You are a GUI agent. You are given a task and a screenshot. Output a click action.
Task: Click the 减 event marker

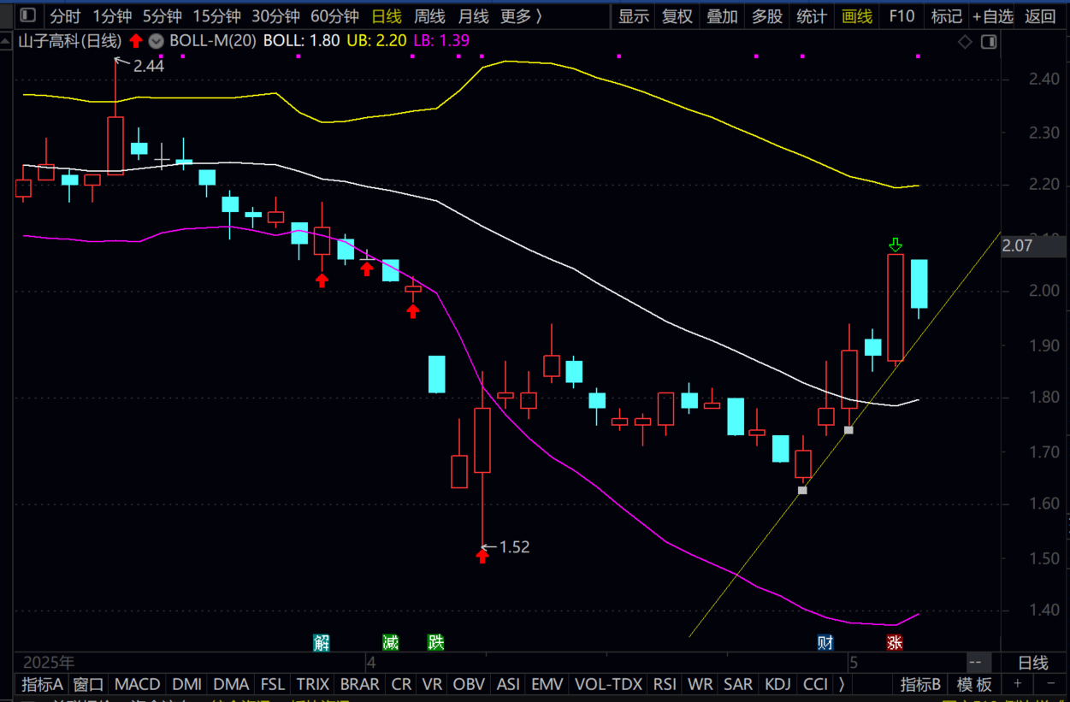coord(390,642)
